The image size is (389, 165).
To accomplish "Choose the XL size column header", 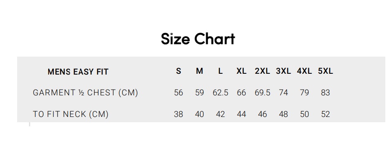I will 242,71.
